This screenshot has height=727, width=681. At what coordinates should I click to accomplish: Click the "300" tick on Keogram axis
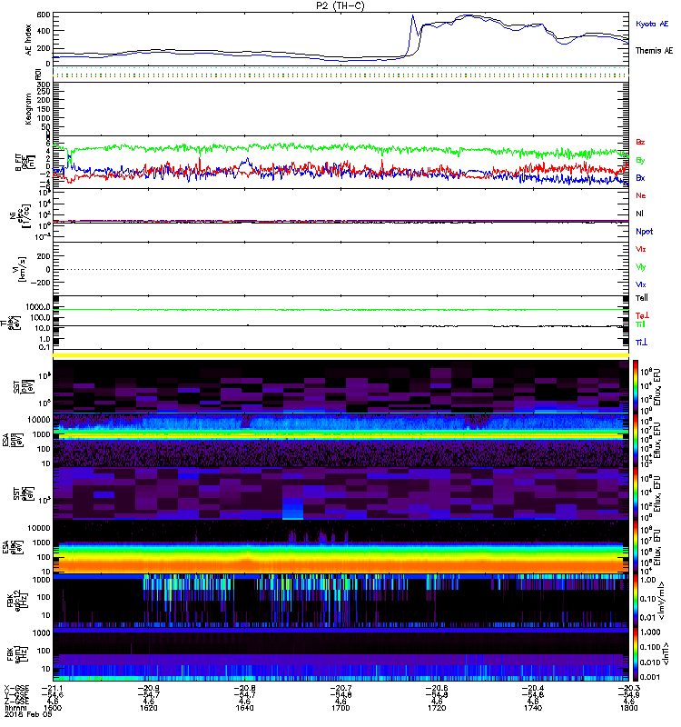pos(43,85)
